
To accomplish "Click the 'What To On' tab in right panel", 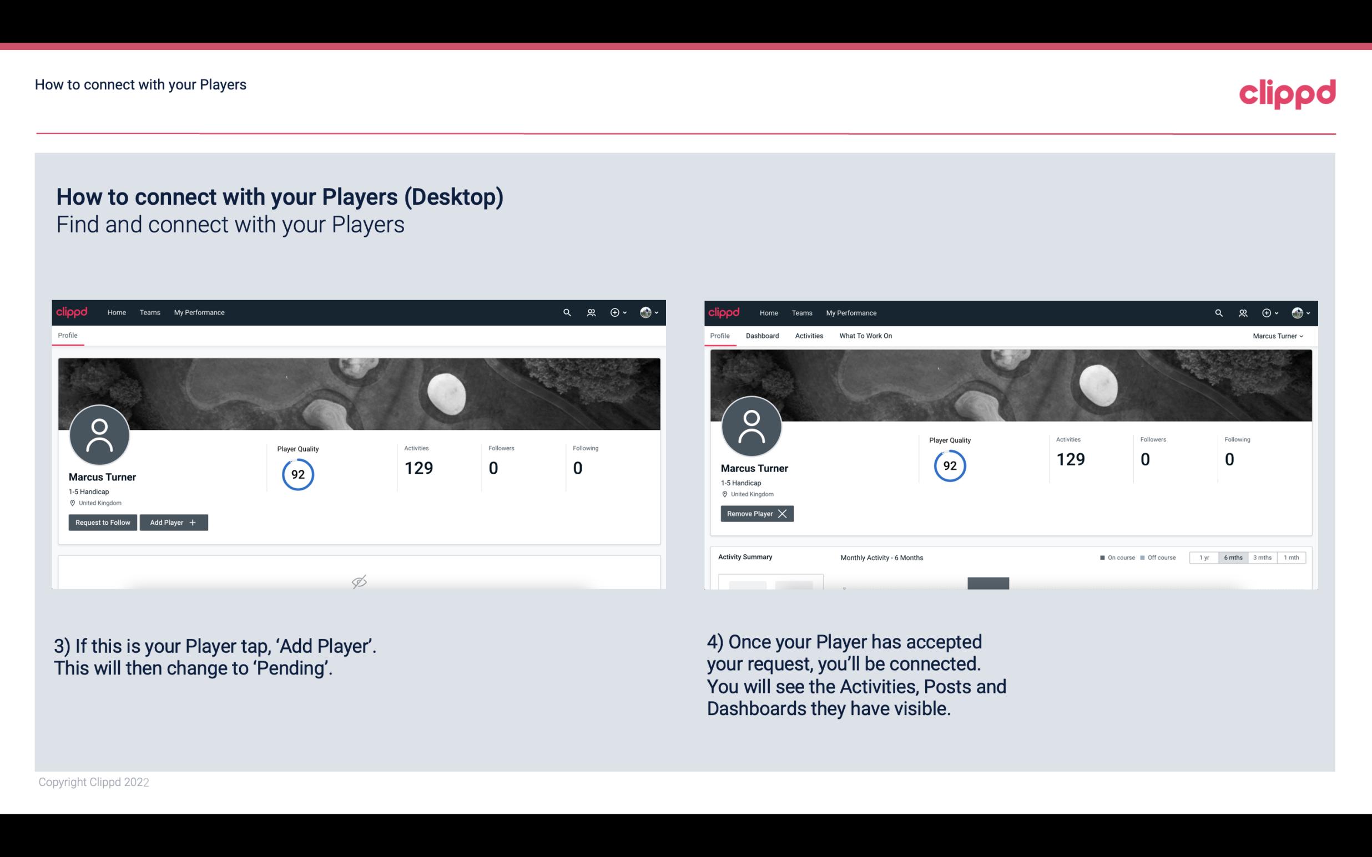I will pos(865,336).
